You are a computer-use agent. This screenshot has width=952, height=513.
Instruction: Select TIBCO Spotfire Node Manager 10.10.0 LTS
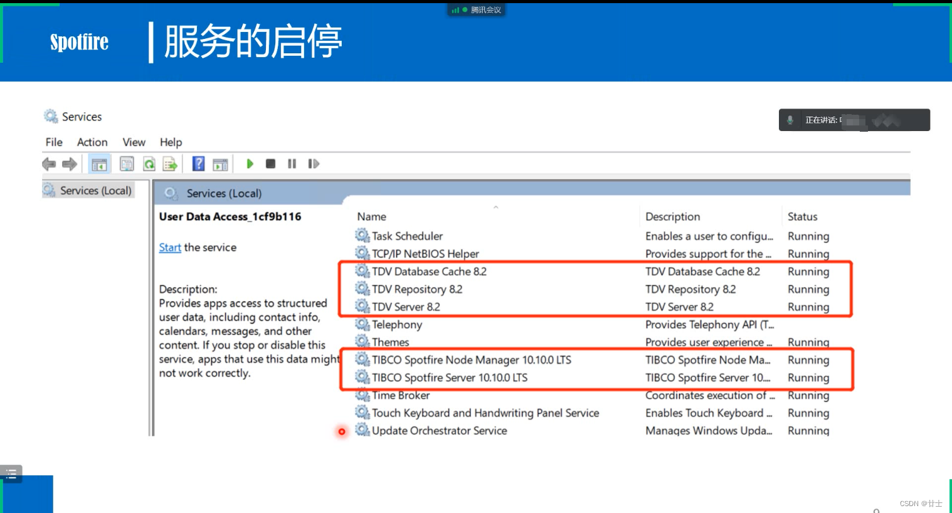[x=592, y=360]
